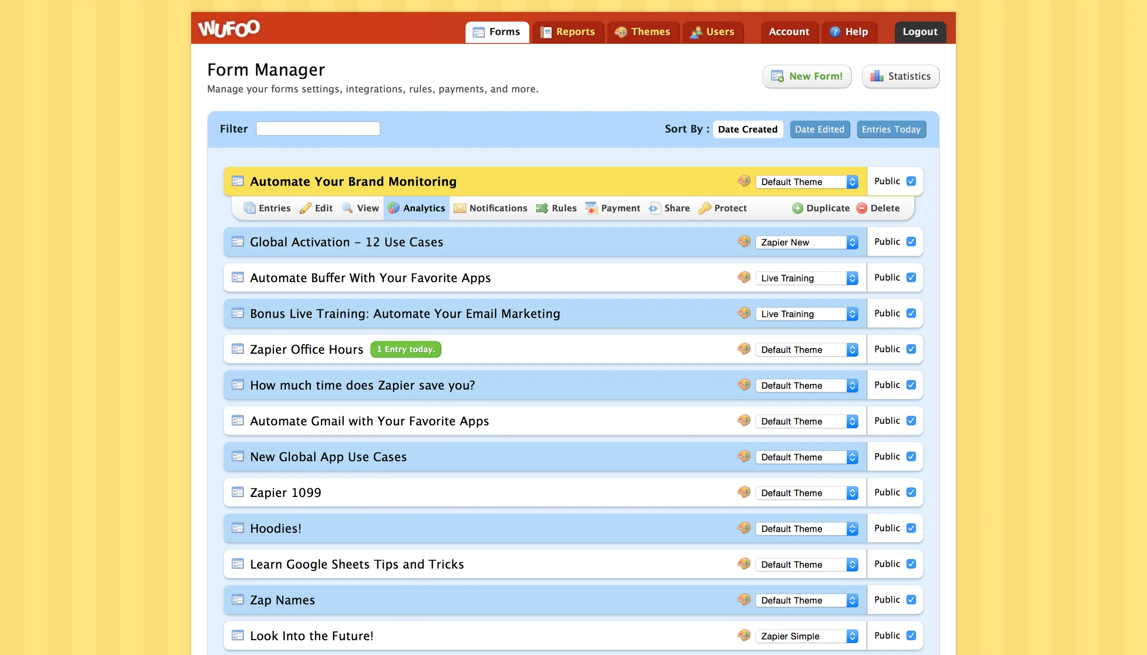1147x655 pixels.
Task: Uncheck Public for Zapier Office Hours
Action: [911, 349]
